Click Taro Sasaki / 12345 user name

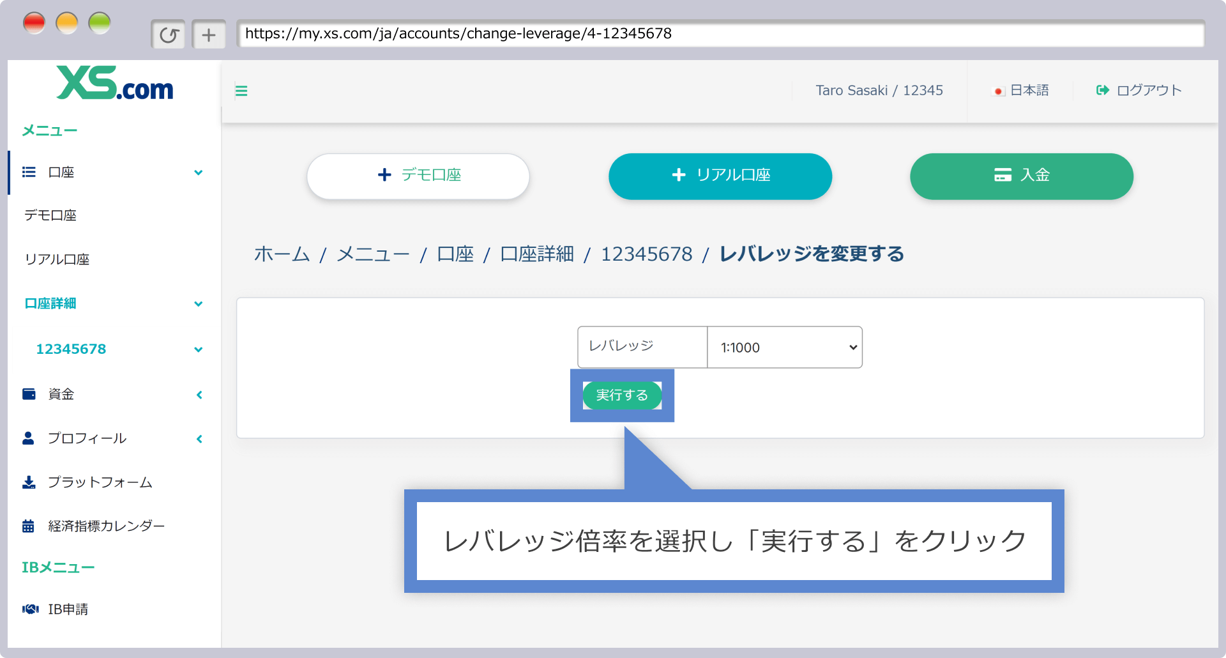879,90
